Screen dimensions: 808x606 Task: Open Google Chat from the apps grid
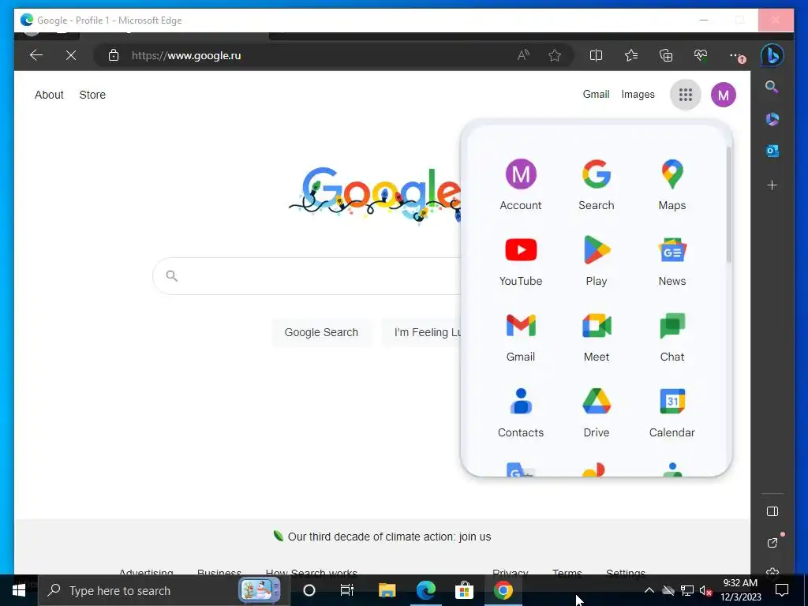[x=672, y=336]
